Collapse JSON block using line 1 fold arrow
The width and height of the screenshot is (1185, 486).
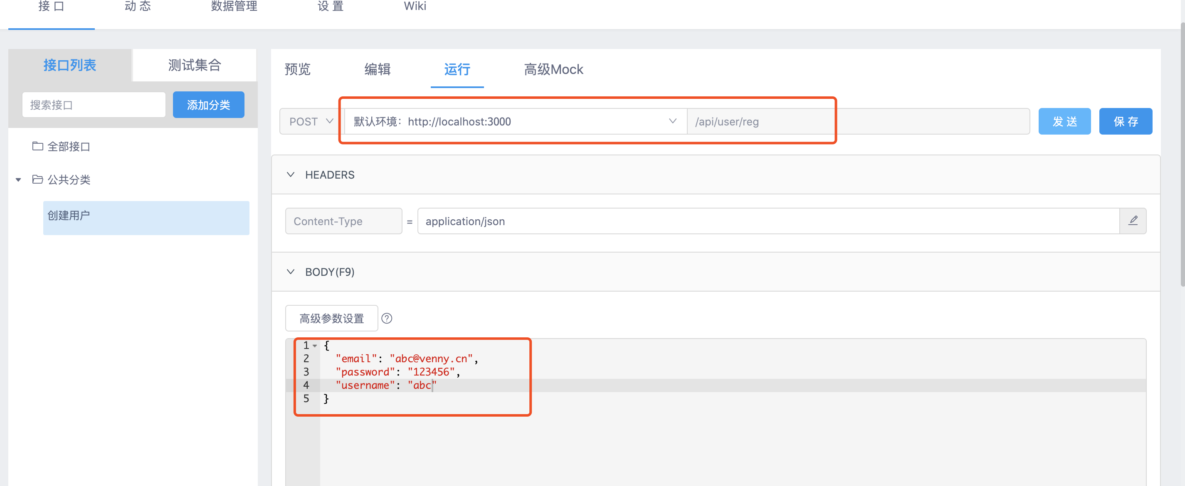[x=315, y=346]
